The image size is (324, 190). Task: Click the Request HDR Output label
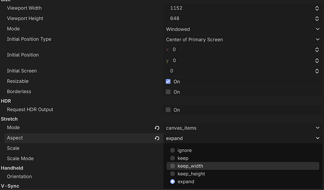pyautogui.click(x=30, y=109)
